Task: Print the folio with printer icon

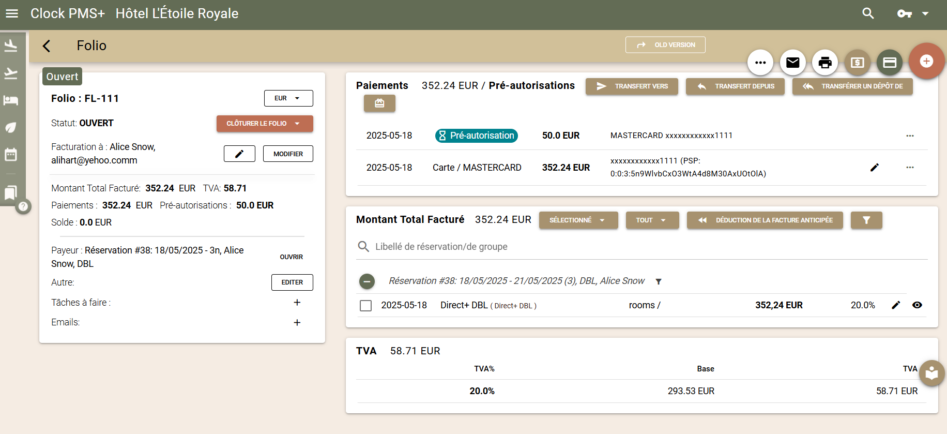Action: click(825, 63)
